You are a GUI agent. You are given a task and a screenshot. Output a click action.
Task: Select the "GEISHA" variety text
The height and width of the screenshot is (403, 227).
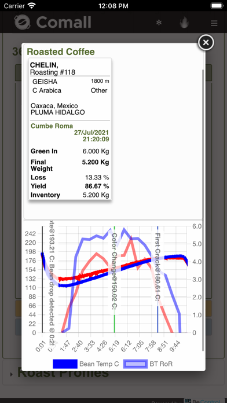click(x=45, y=82)
